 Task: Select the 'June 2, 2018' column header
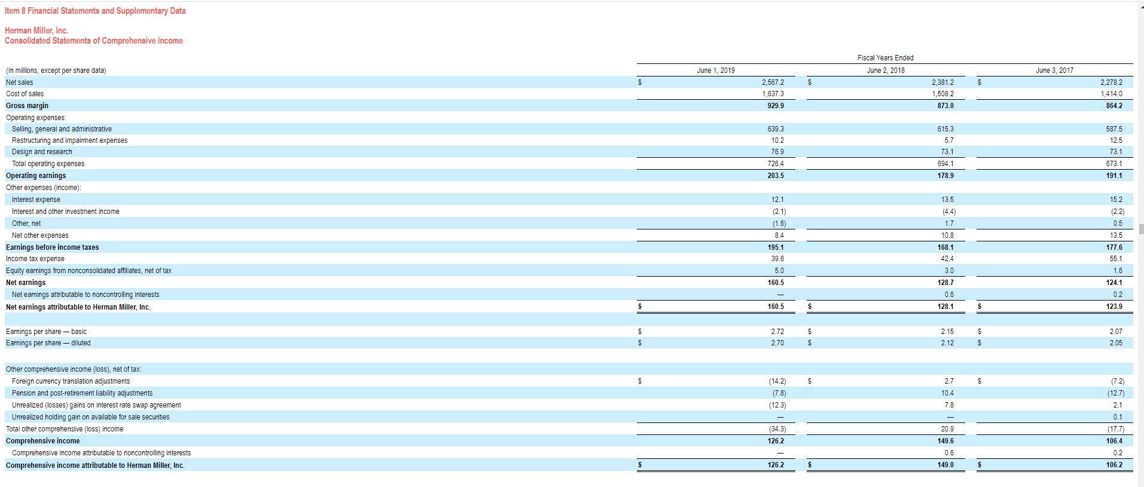[x=886, y=71]
